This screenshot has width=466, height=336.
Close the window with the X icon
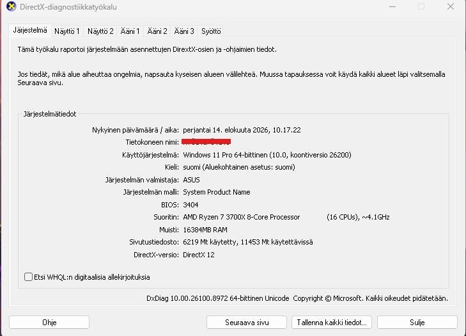[451, 6]
